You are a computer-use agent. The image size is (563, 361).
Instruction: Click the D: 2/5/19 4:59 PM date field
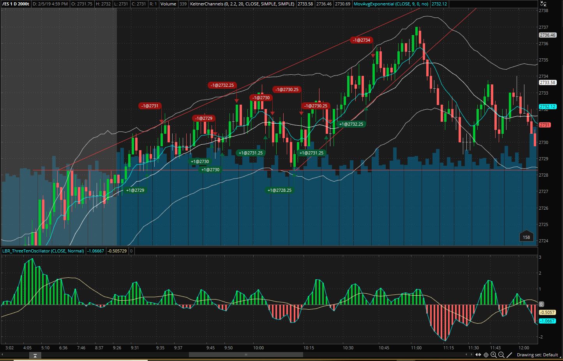50,4
